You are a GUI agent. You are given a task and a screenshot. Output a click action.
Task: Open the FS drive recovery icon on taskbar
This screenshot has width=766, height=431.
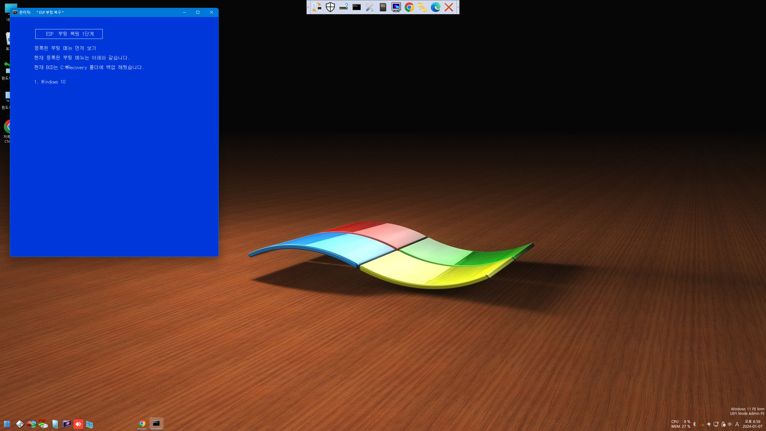[x=43, y=424]
